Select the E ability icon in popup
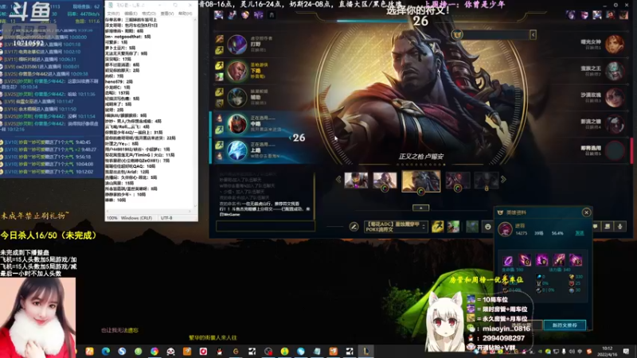This screenshot has height=358, width=637. pos(559,260)
